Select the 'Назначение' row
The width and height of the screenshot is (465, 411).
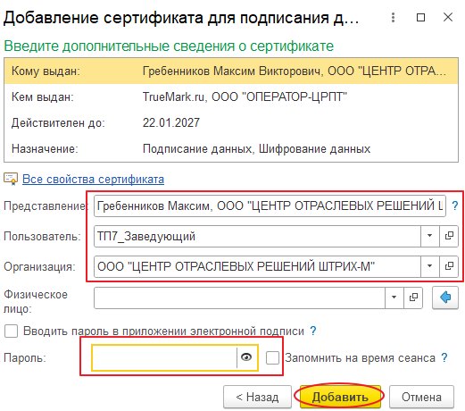tap(231, 148)
